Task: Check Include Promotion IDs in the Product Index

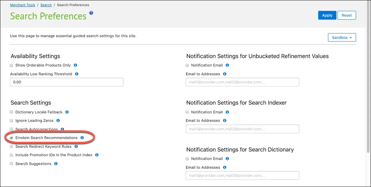Action: point(11,155)
